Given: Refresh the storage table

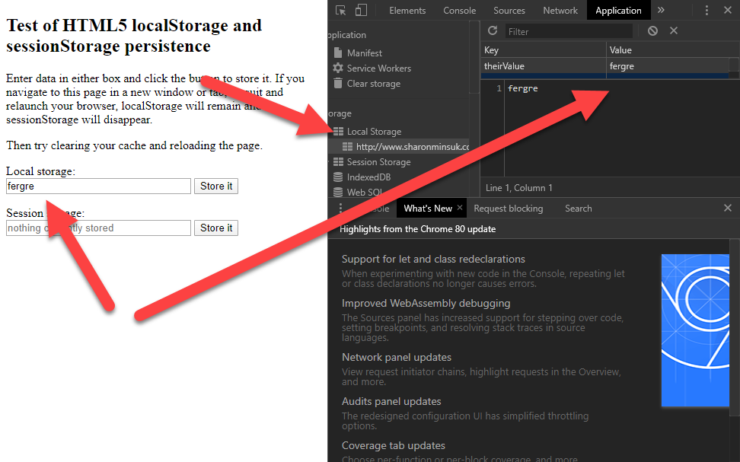Looking at the screenshot, I should [493, 31].
